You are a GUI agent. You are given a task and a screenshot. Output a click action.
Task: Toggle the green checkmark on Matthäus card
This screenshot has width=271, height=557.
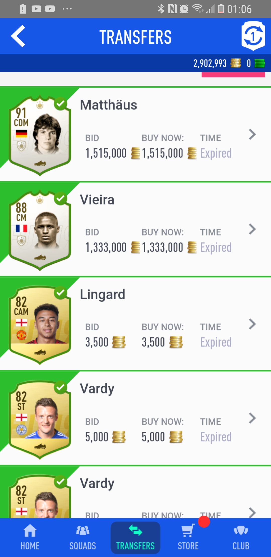coord(60,104)
